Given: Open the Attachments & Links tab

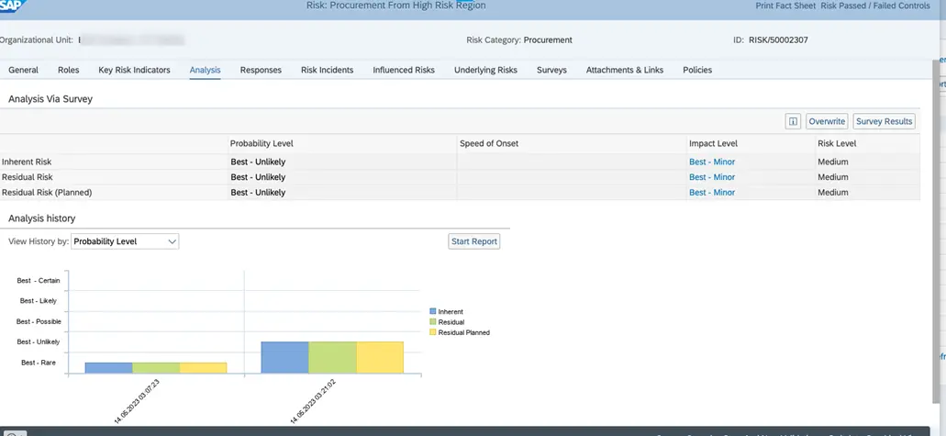Looking at the screenshot, I should (x=625, y=70).
